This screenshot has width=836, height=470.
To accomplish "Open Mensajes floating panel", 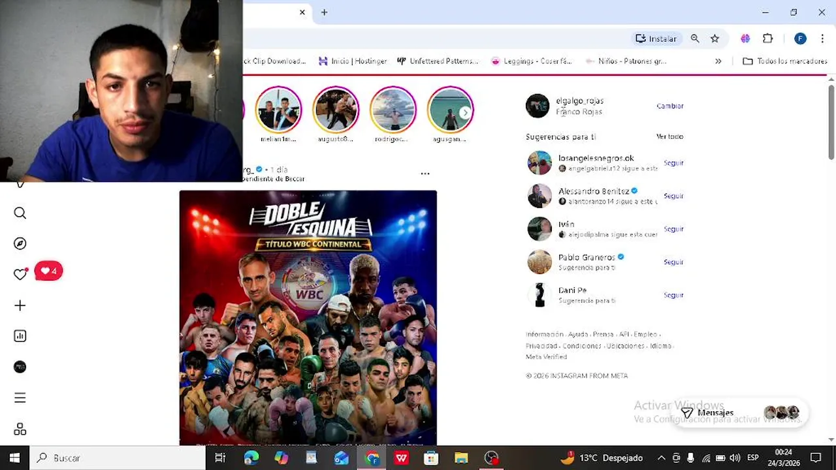I will point(739,413).
